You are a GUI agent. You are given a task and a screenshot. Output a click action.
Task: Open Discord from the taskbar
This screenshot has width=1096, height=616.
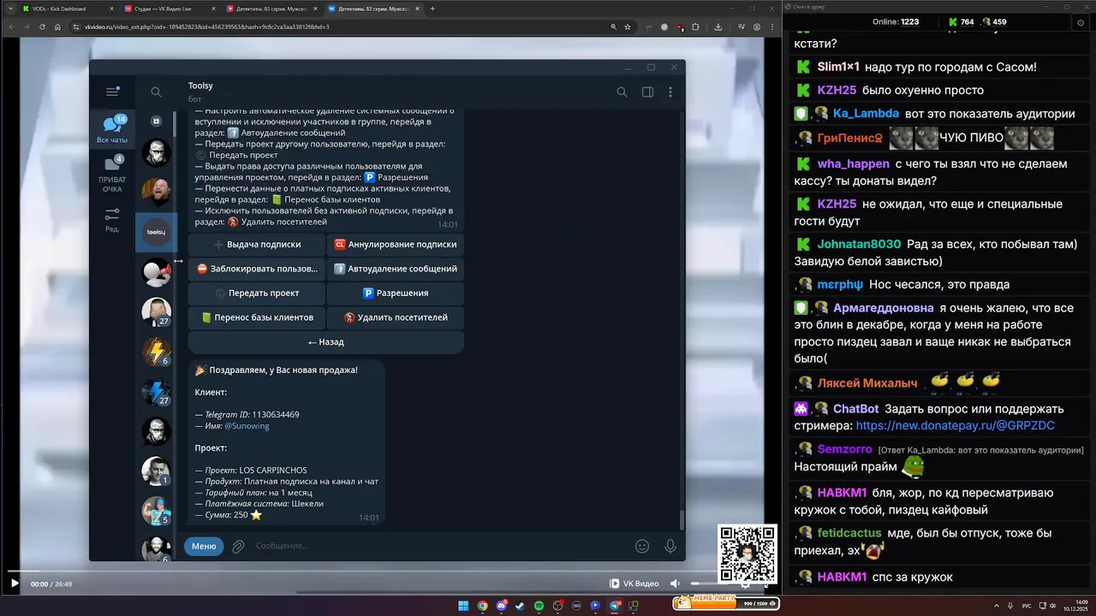tap(501, 606)
